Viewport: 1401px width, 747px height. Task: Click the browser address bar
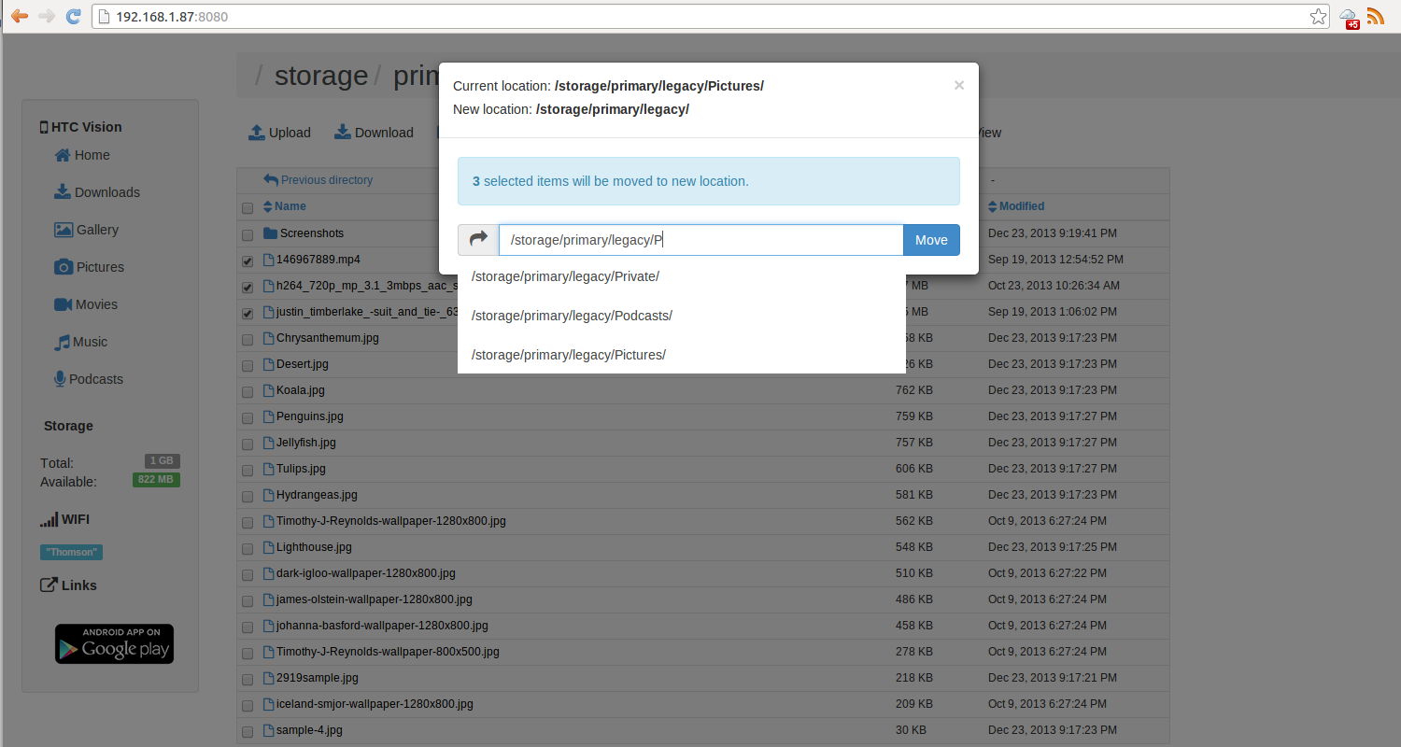click(x=710, y=17)
